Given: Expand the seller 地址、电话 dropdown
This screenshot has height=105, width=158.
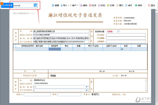Looking at the screenshot, I should (x=86, y=87).
